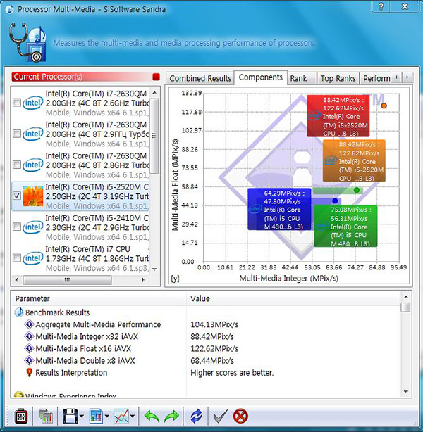Click tab strip scroll-left arrow

tap(396, 77)
